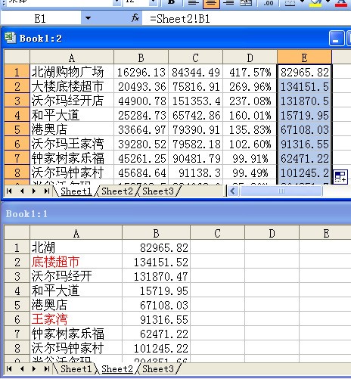Minimize the Book1:2 window

(x=337, y=39)
